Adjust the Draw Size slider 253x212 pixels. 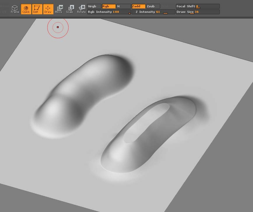tap(198, 12)
